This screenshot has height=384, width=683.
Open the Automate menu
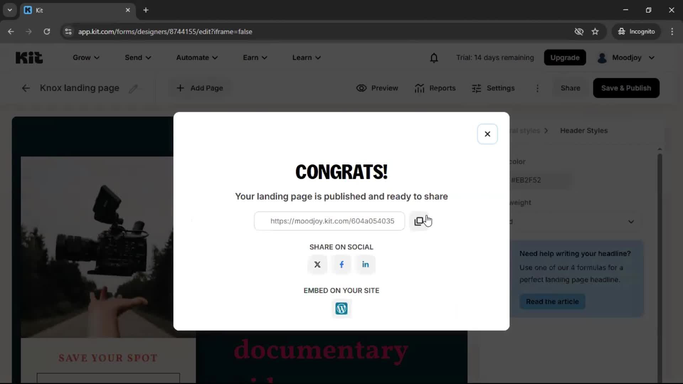click(196, 57)
